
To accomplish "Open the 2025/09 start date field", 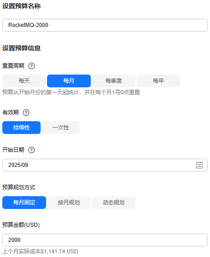I will (x=105, y=165).
